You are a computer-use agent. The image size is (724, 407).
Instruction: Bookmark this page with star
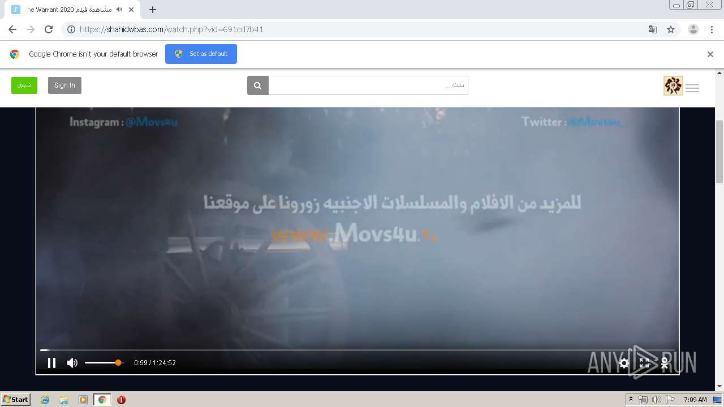point(671,29)
